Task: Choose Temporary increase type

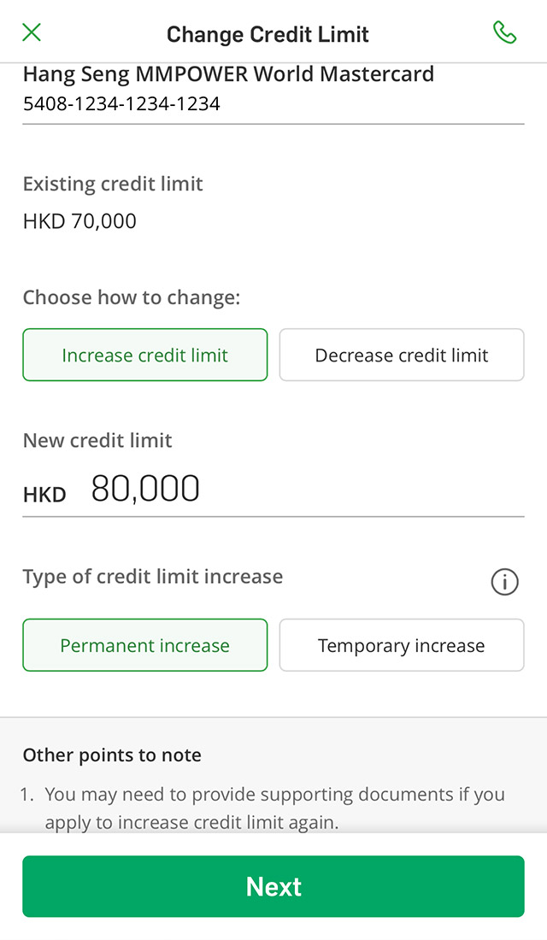Action: [402, 645]
